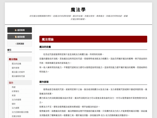Click the paragraph starting 使用由語言組成的咒語

point(93,102)
